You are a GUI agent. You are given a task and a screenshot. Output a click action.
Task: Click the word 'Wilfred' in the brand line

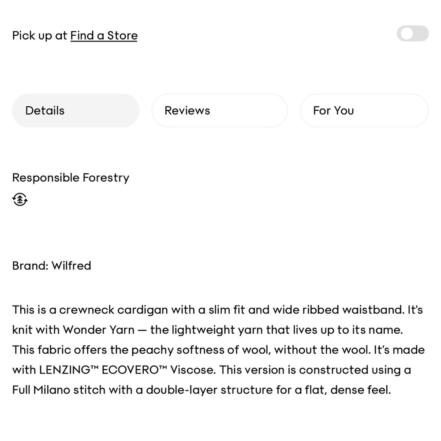click(x=71, y=266)
